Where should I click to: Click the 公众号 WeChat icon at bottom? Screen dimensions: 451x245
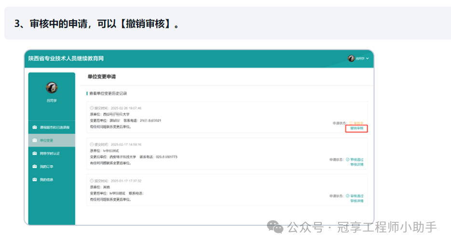(x=275, y=227)
